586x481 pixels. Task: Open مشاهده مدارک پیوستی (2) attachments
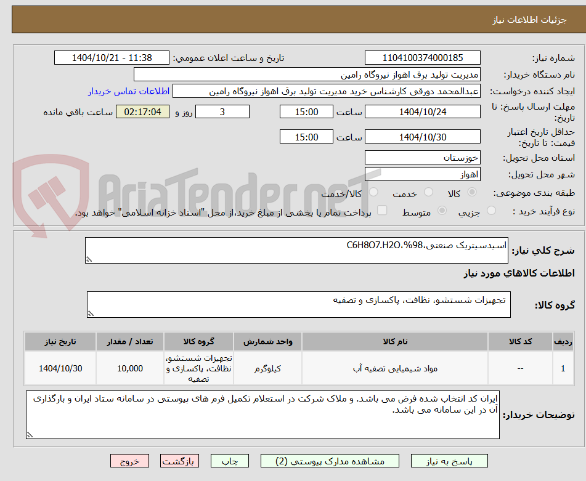330,461
